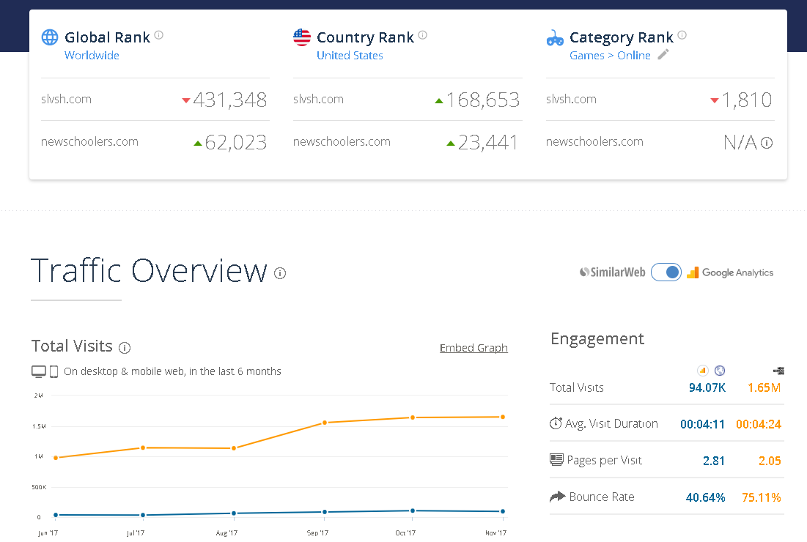The image size is (807, 542).
Task: Click the gamepad icon beside Category Rank
Action: (555, 38)
